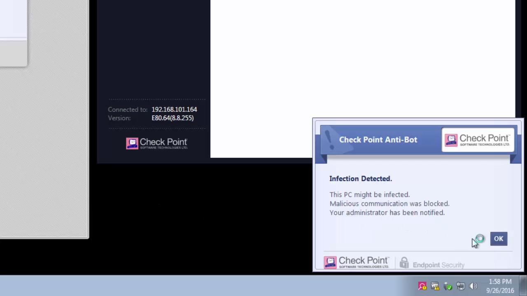Select the version text E80.64(8.8.255)
The height and width of the screenshot is (296, 527).
pos(173,118)
